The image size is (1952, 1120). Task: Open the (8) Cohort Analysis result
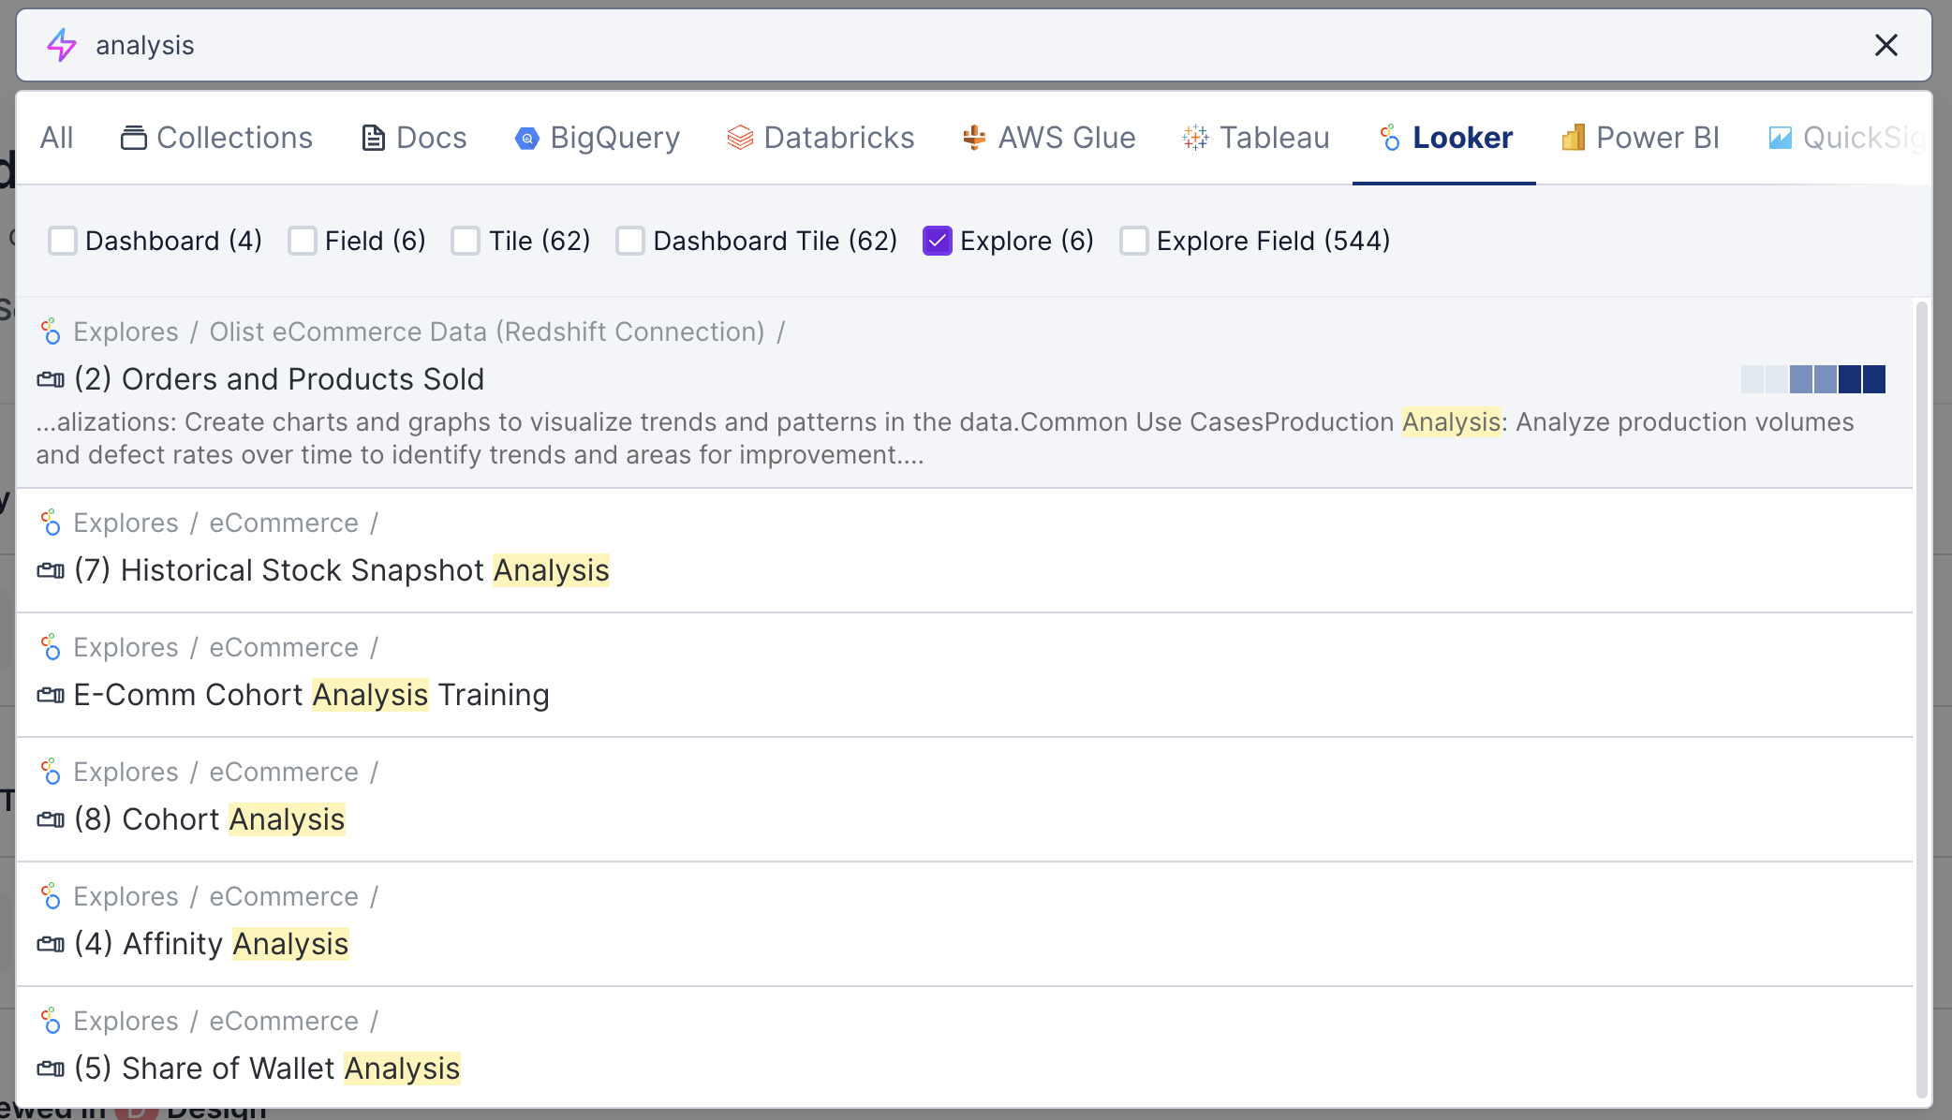coord(209,819)
